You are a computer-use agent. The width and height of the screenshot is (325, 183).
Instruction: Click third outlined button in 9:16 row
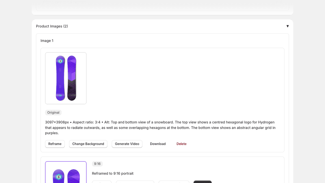click(x=174, y=182)
